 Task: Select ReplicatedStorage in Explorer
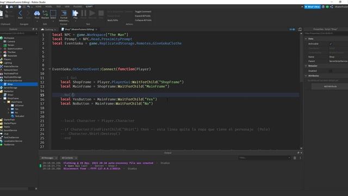tap(13, 77)
